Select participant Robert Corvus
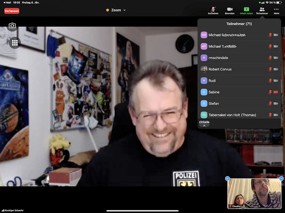 point(239,69)
